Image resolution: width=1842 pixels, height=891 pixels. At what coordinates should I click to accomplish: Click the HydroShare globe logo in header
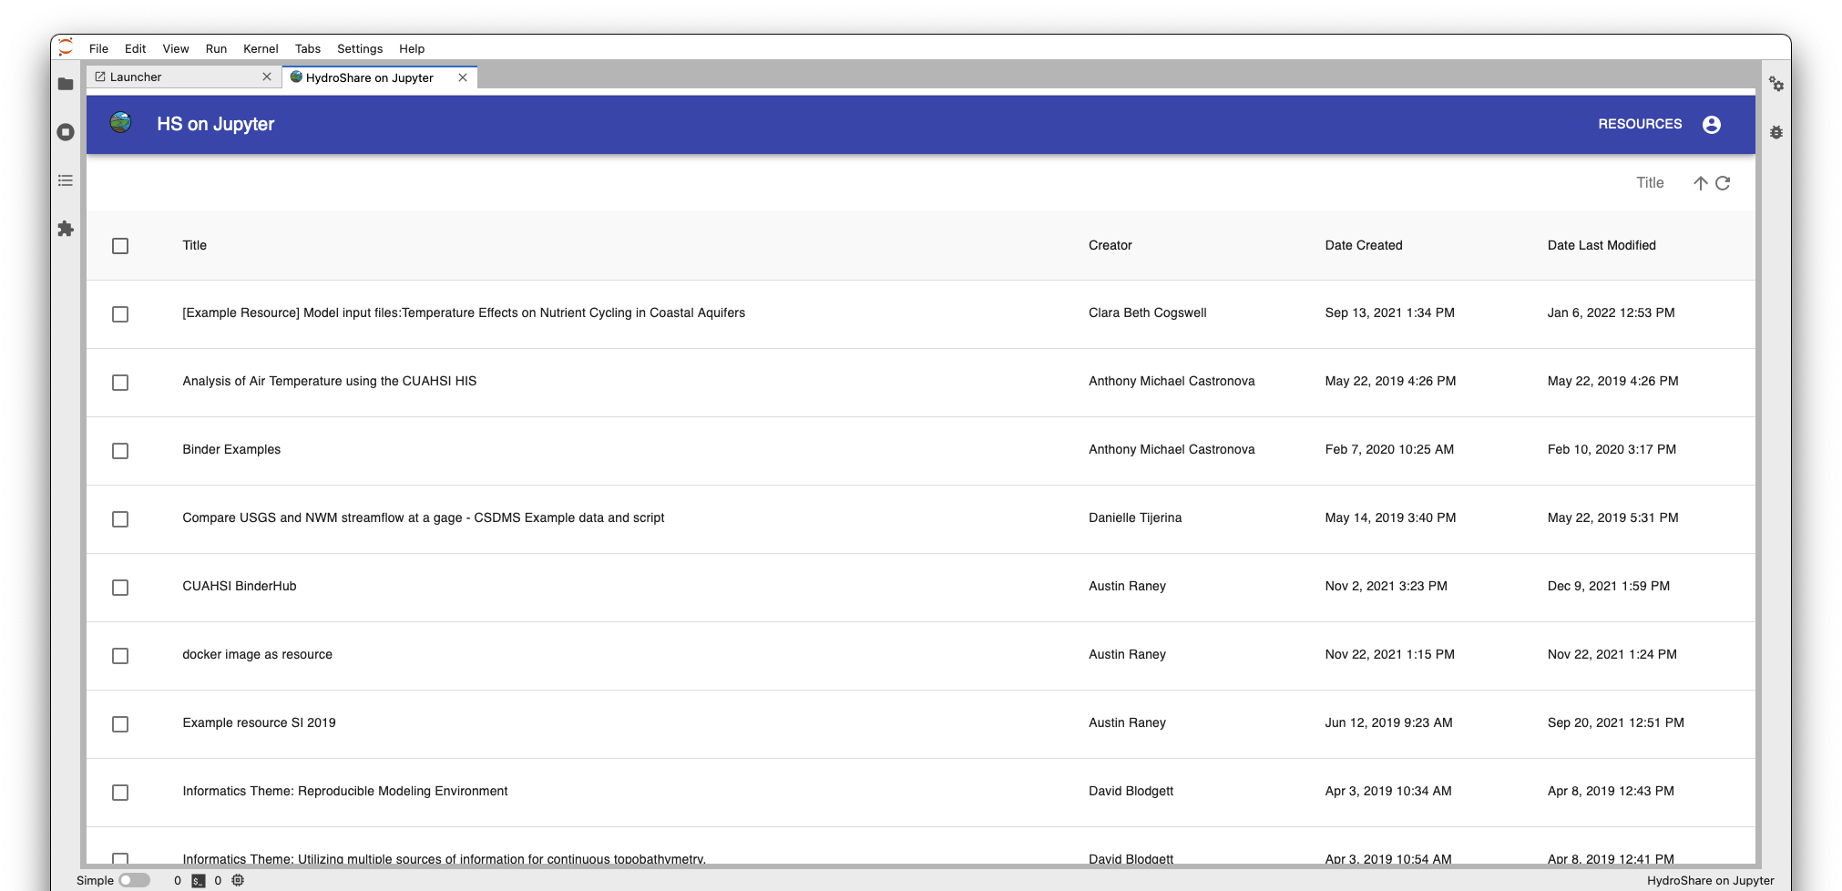[x=120, y=122]
